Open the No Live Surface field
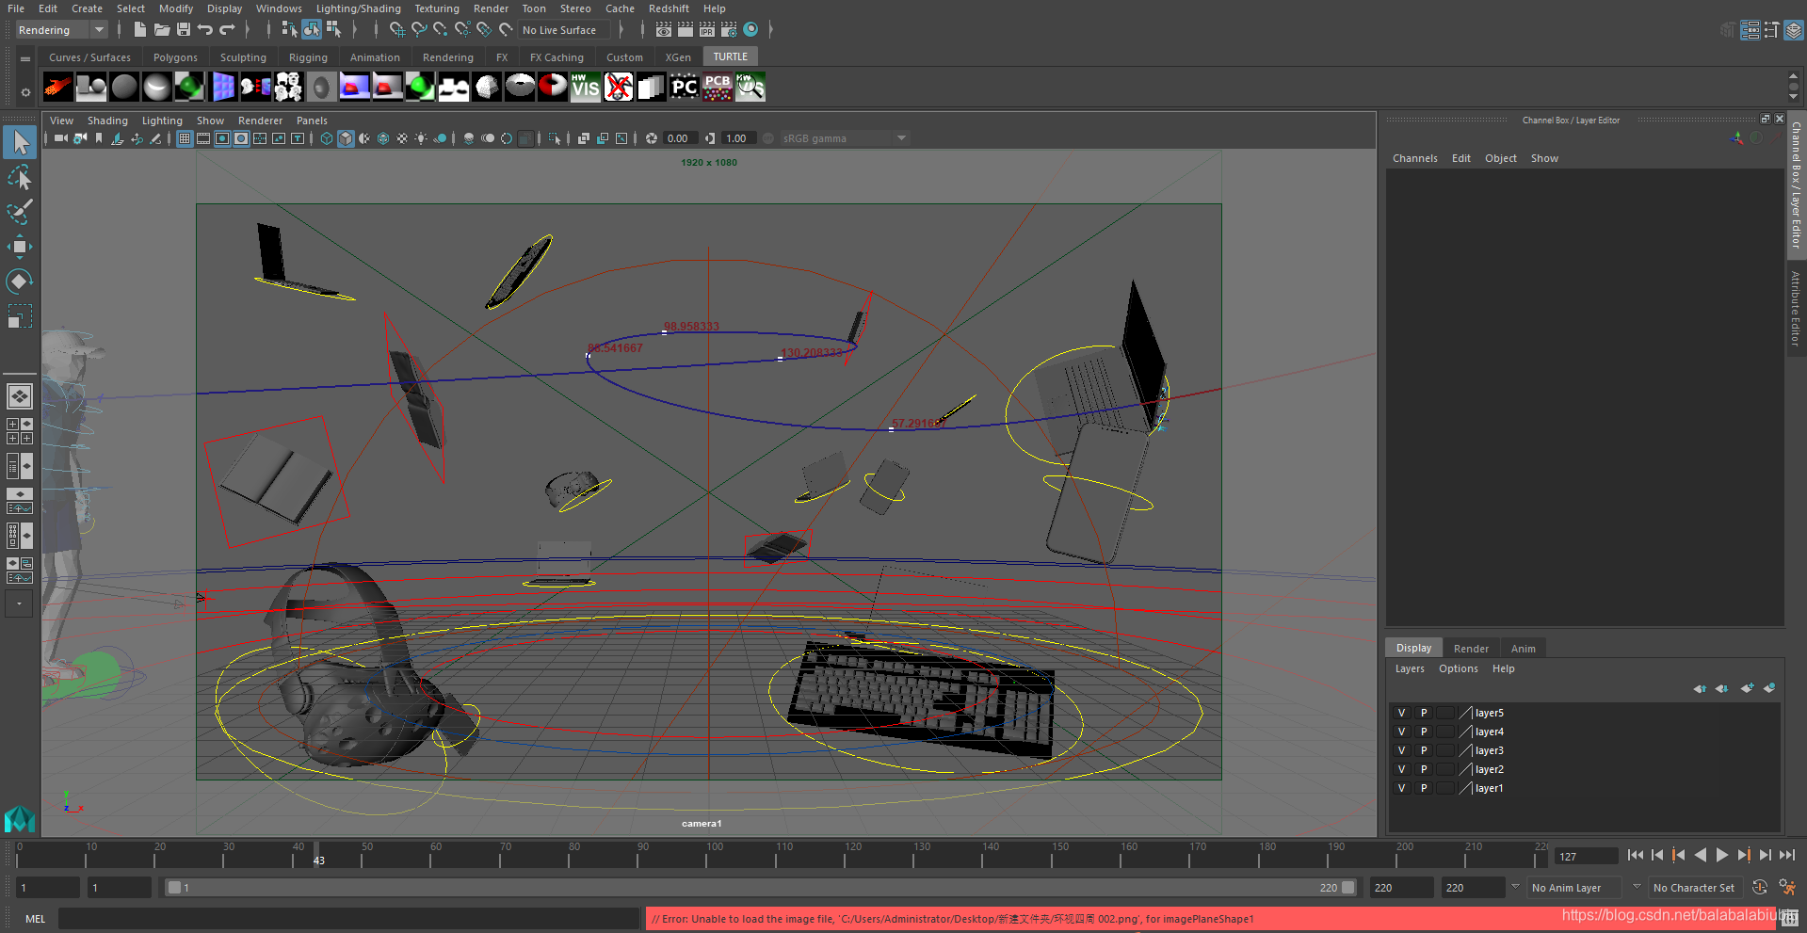The height and width of the screenshot is (933, 1807). [563, 30]
